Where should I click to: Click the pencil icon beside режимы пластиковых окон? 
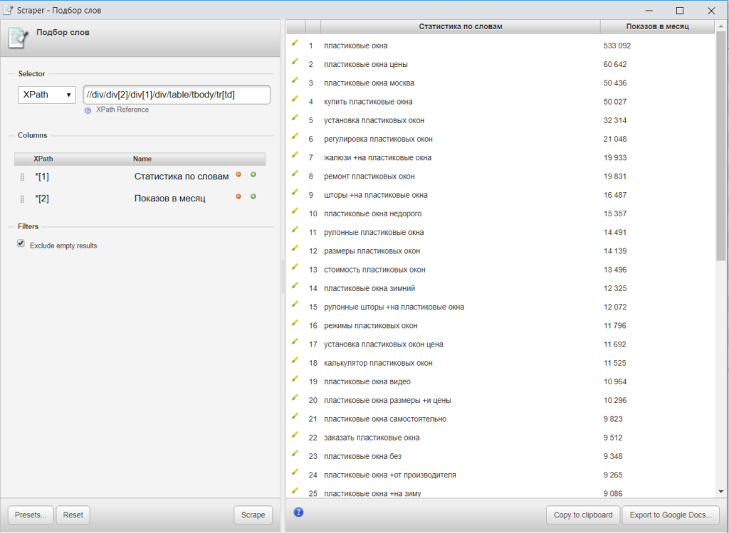pyautogui.click(x=295, y=323)
